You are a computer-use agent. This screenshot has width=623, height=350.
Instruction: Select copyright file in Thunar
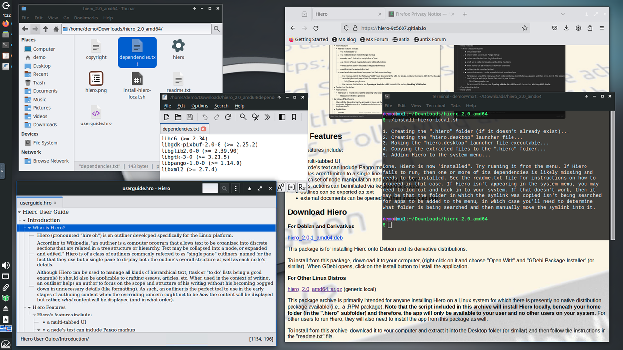(96, 50)
